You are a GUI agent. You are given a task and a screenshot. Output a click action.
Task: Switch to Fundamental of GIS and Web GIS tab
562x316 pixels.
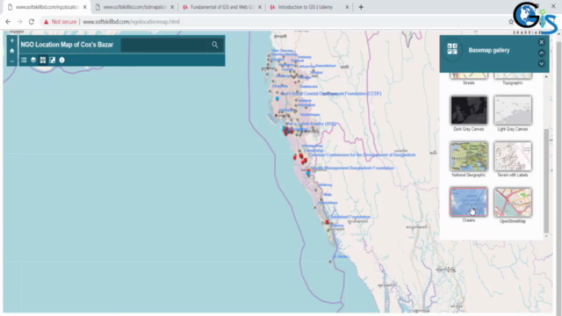point(222,7)
